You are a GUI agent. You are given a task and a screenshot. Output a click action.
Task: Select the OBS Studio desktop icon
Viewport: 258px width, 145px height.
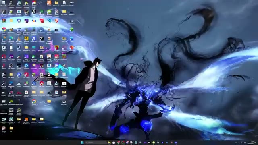(11, 66)
